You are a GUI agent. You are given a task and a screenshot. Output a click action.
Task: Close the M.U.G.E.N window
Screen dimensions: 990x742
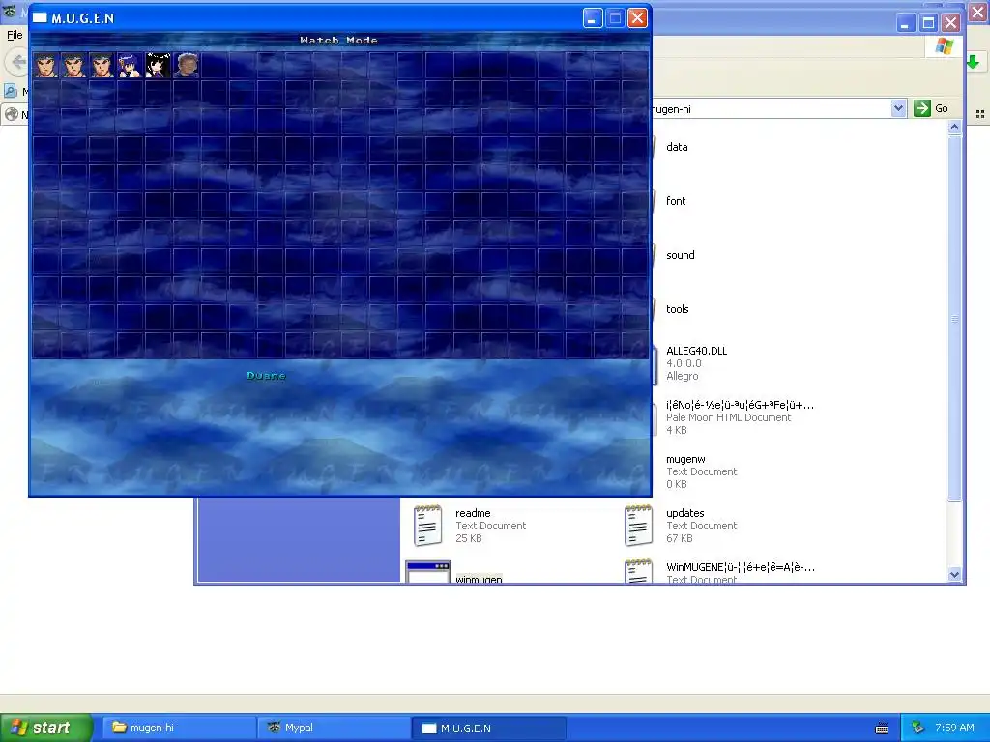pyautogui.click(x=638, y=18)
